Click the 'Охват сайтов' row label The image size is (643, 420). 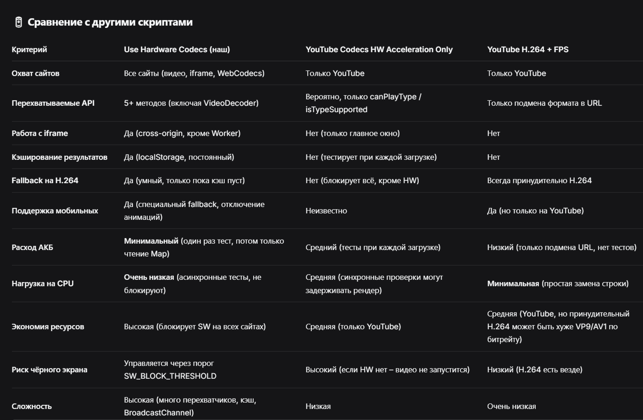pyautogui.click(x=35, y=73)
